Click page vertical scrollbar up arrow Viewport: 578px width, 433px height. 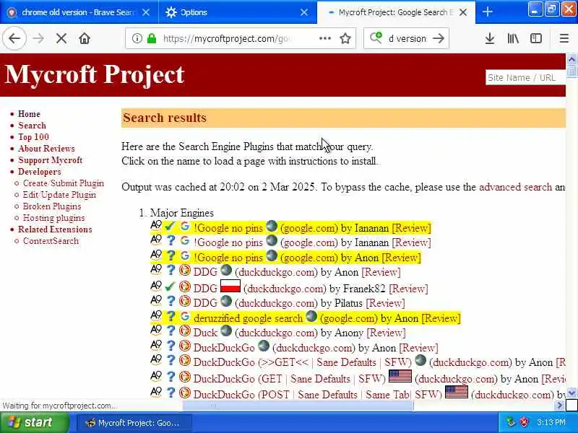point(571,59)
